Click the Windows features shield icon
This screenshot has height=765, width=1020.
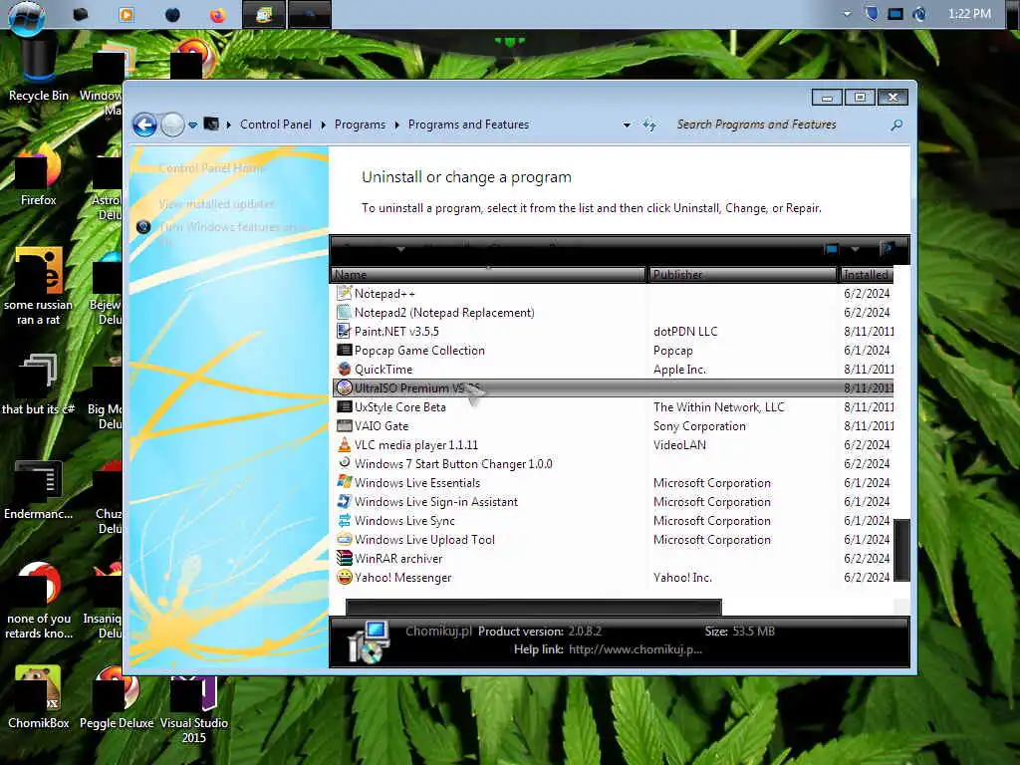[x=143, y=227]
